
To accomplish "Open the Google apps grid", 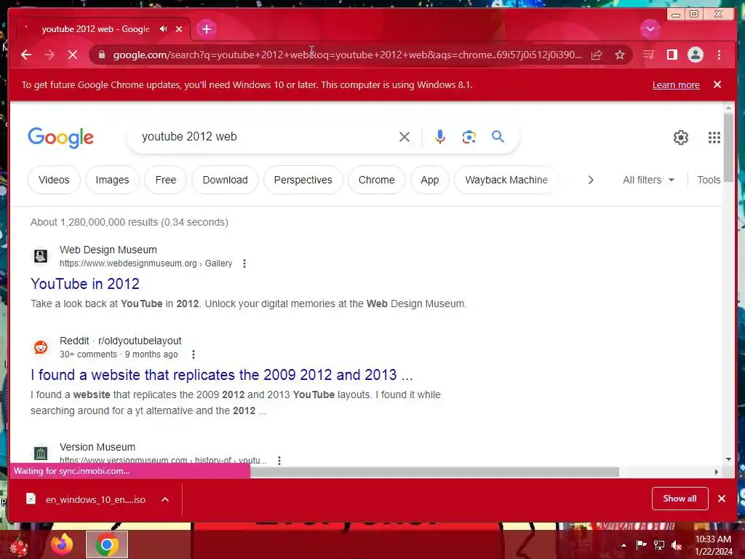I will [714, 138].
